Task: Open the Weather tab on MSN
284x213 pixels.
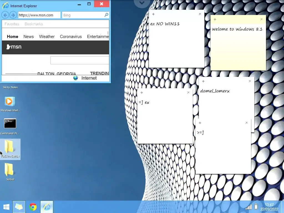Action: (x=47, y=37)
